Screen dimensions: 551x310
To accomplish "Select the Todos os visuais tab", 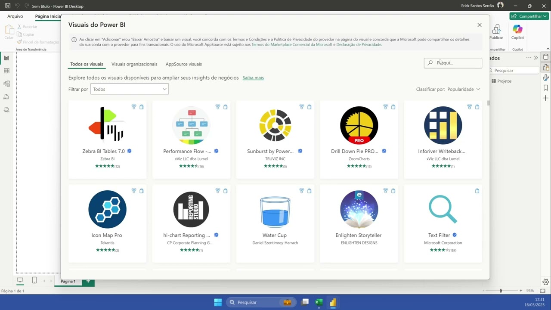I will click(x=87, y=64).
